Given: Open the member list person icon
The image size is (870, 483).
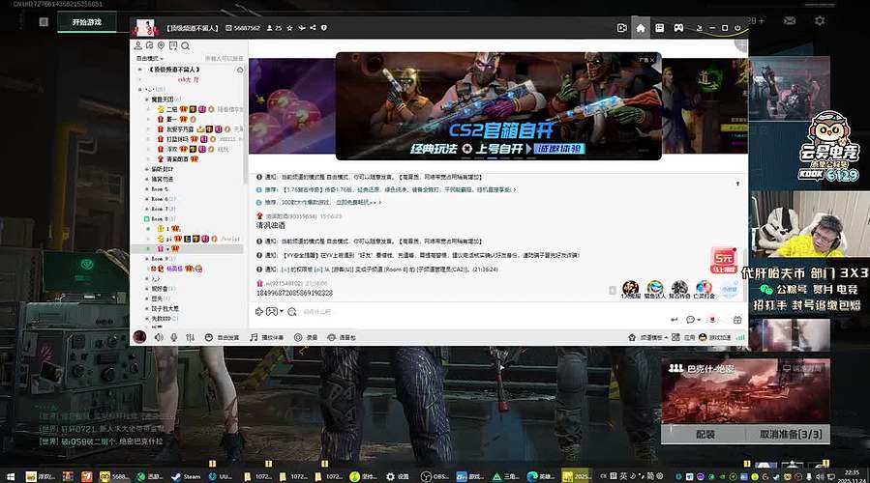Looking at the screenshot, I should click(138, 45).
